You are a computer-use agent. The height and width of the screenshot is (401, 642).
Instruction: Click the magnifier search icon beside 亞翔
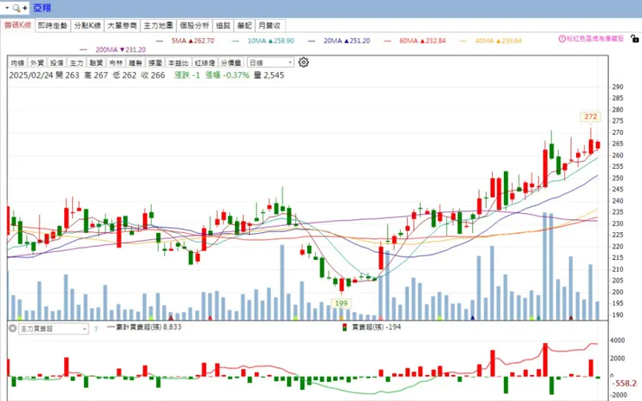pos(16,8)
